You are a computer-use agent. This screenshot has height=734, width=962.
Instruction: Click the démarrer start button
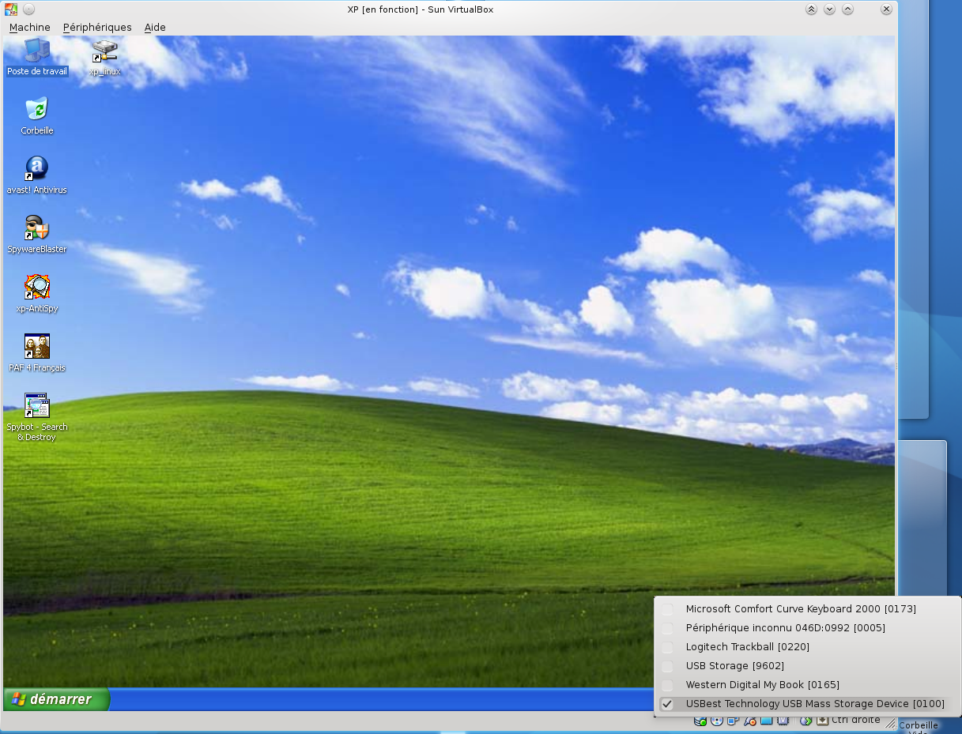(56, 699)
